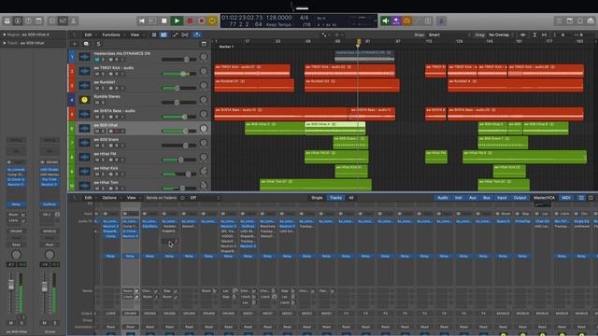Toggle the Master/VCA filter button
The height and width of the screenshot is (336, 598).
[x=544, y=198]
